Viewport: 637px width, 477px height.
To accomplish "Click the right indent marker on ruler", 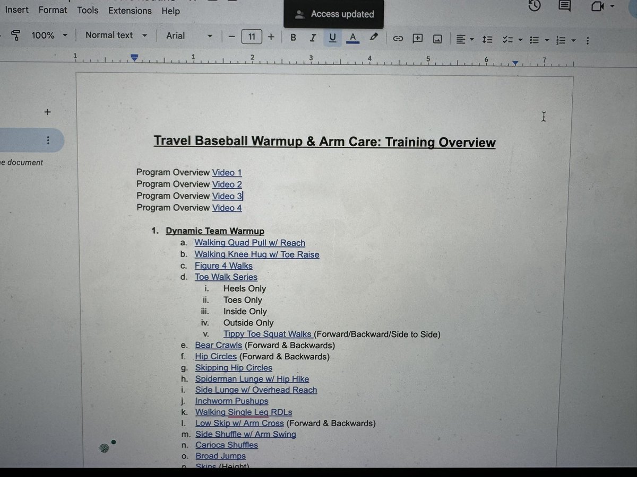I will 515,63.
